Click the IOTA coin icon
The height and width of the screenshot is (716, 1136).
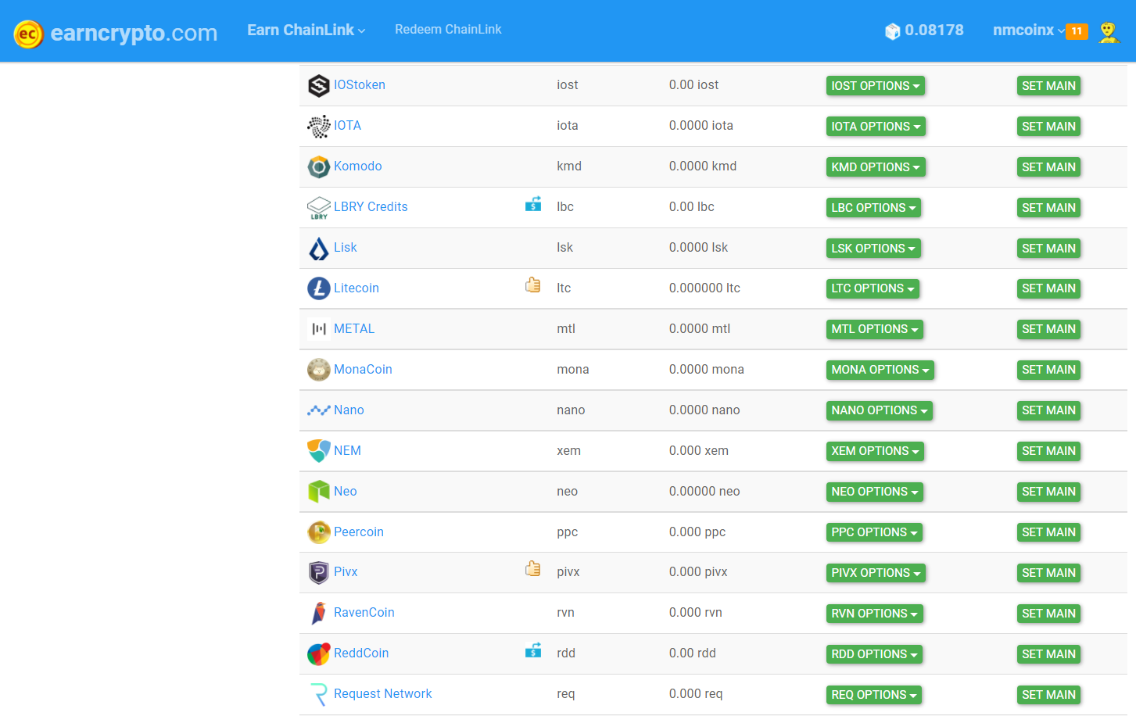318,126
